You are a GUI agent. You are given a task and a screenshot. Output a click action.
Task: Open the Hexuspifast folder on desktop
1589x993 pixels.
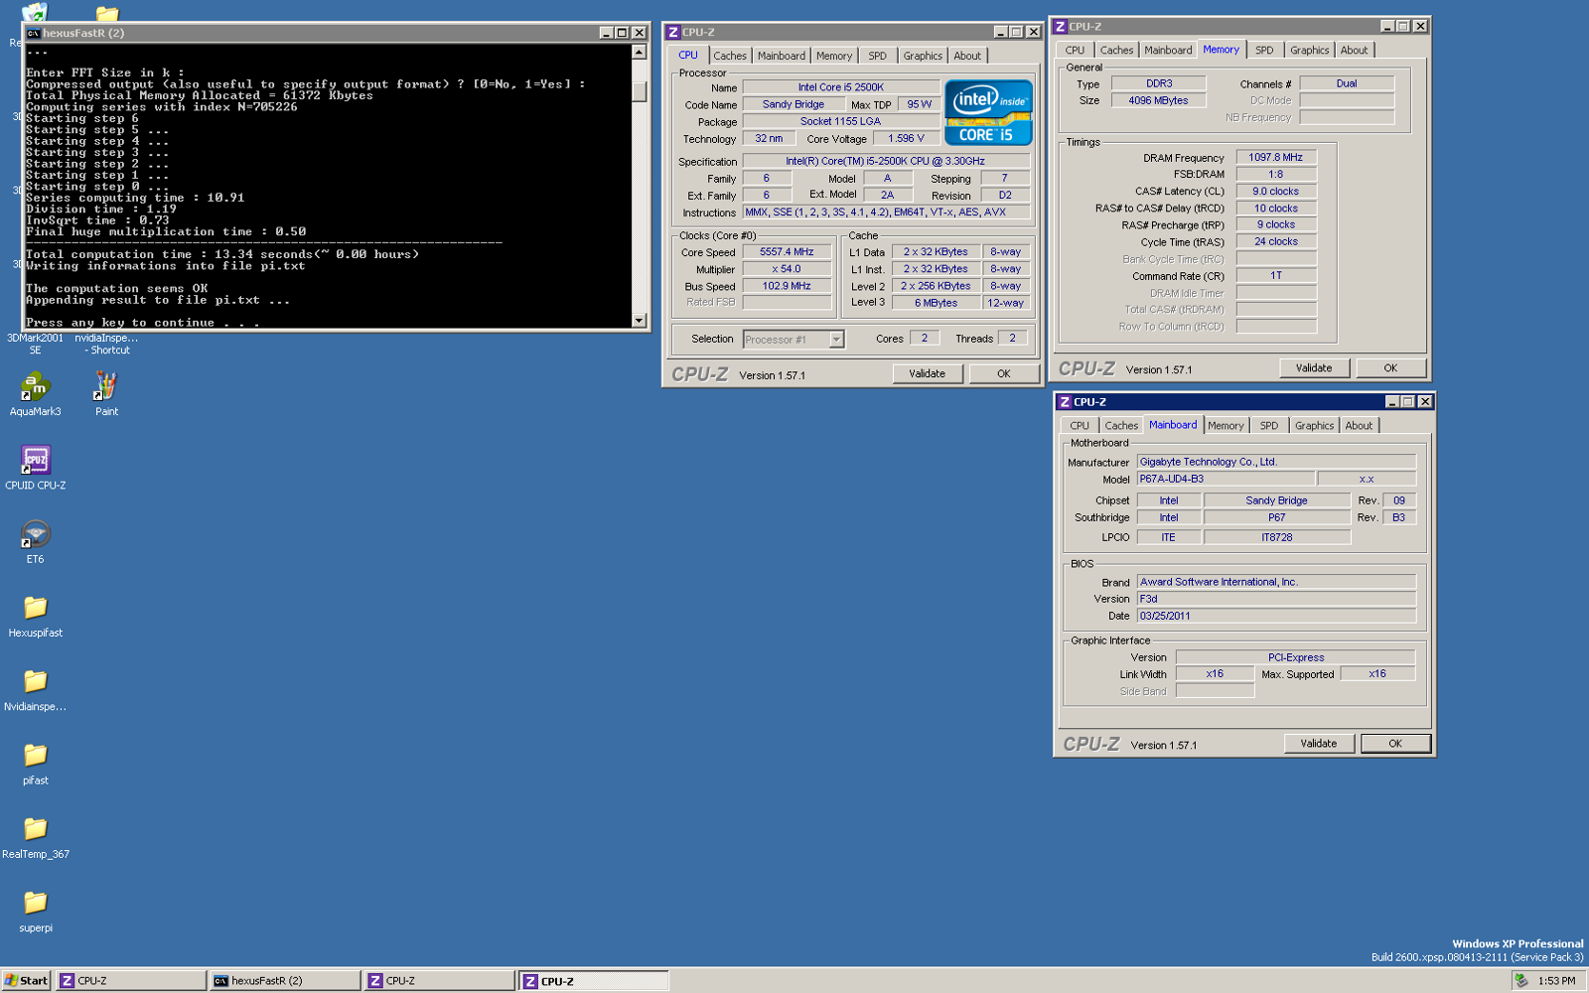(36, 615)
